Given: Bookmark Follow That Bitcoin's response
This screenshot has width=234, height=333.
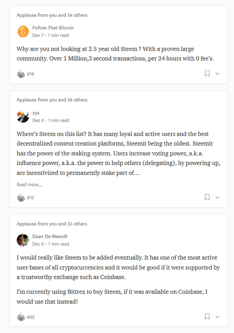Looking at the screenshot, I should [x=207, y=74].
